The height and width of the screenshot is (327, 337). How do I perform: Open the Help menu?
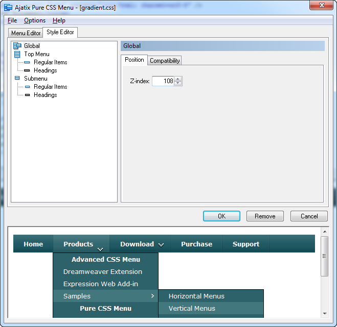coord(59,20)
